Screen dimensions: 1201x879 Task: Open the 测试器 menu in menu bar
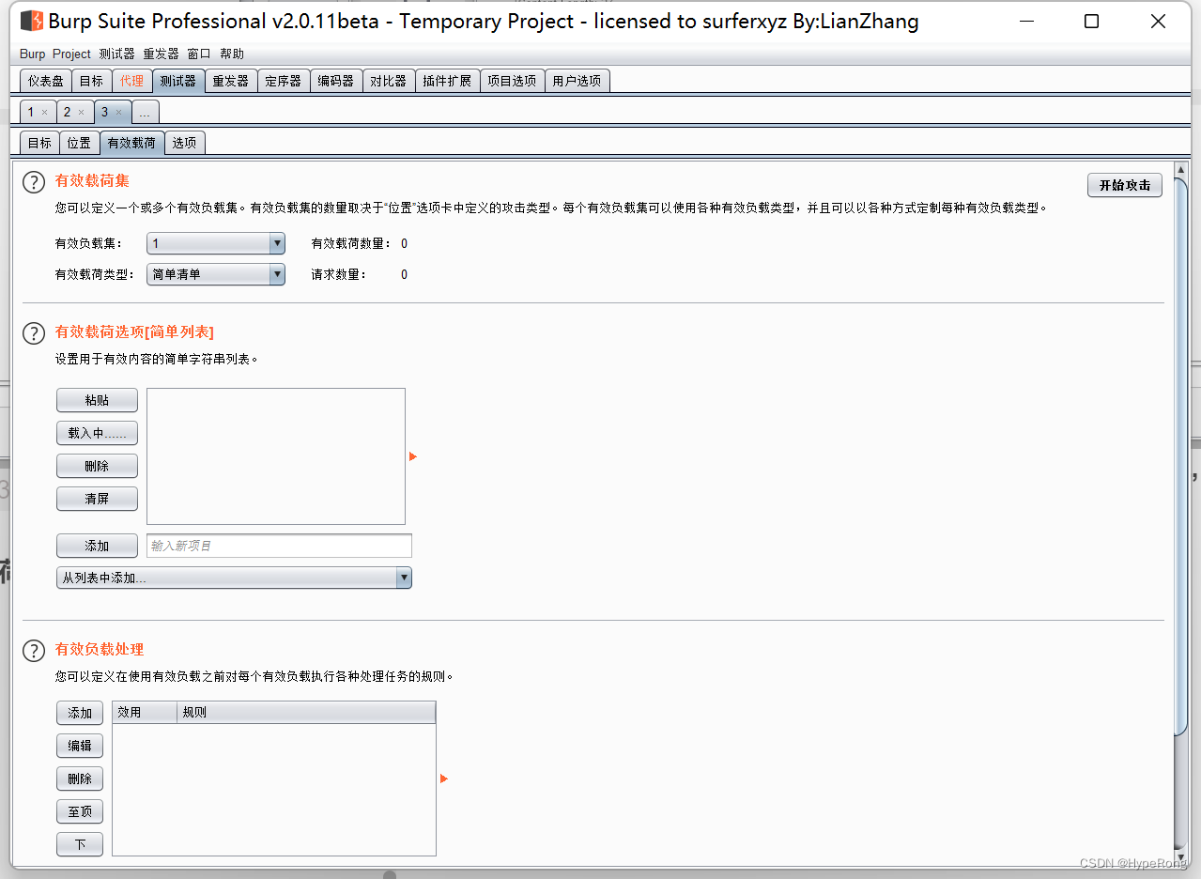[x=116, y=54]
